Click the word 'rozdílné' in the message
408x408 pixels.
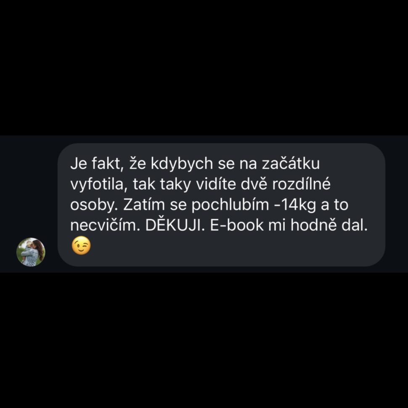(301, 184)
